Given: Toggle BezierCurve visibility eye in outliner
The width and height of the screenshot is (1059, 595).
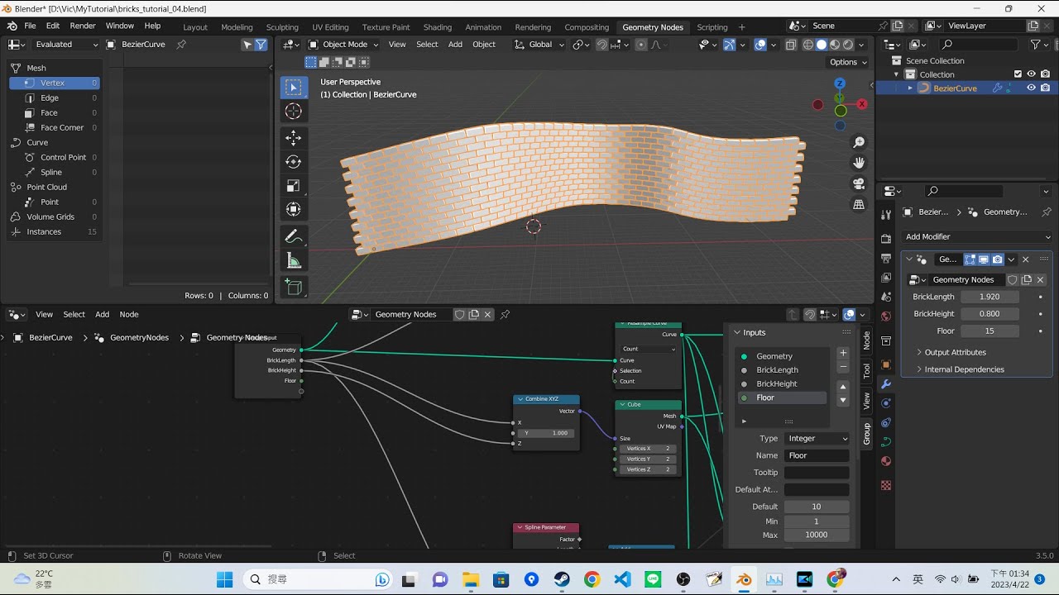Looking at the screenshot, I should (x=1031, y=88).
